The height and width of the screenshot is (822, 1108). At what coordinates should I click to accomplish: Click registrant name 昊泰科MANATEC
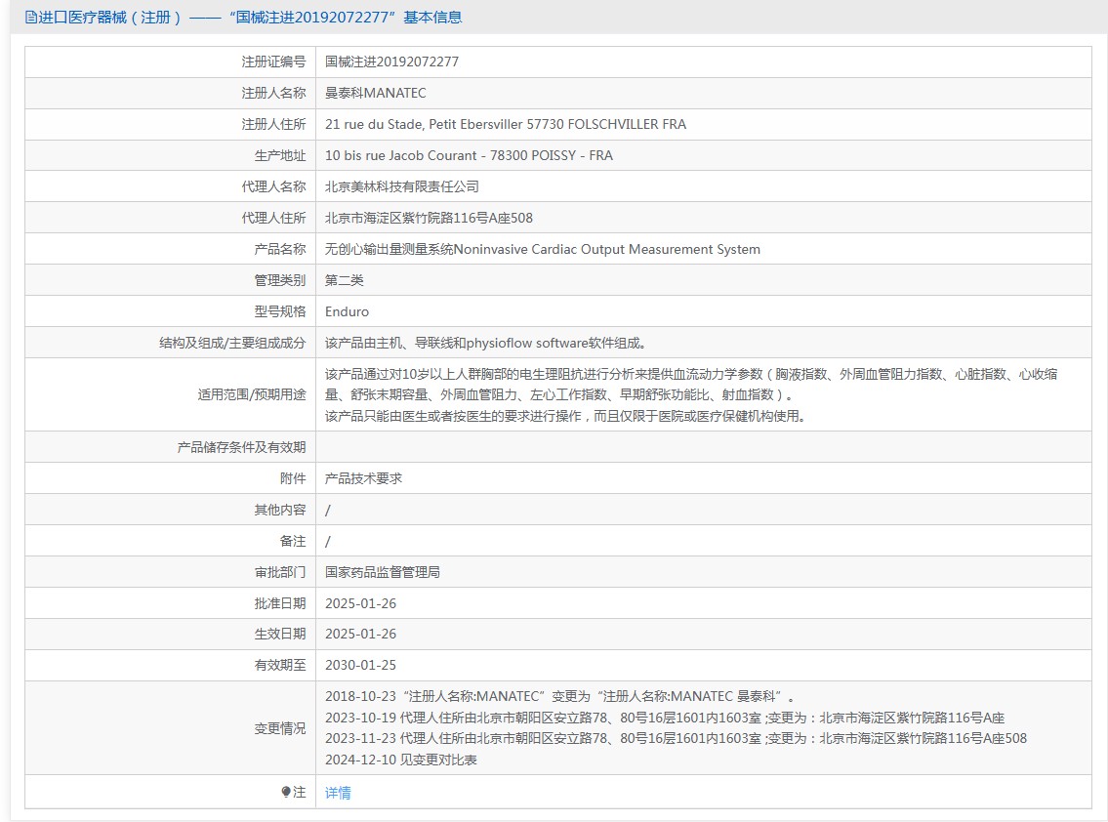tap(375, 93)
